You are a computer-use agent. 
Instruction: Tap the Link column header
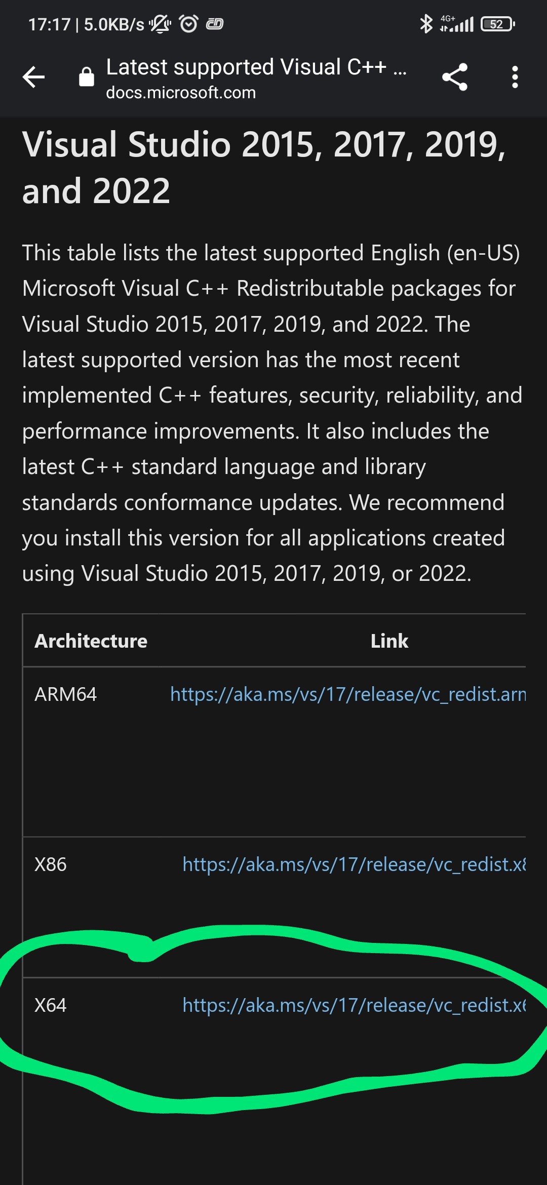[x=389, y=641]
